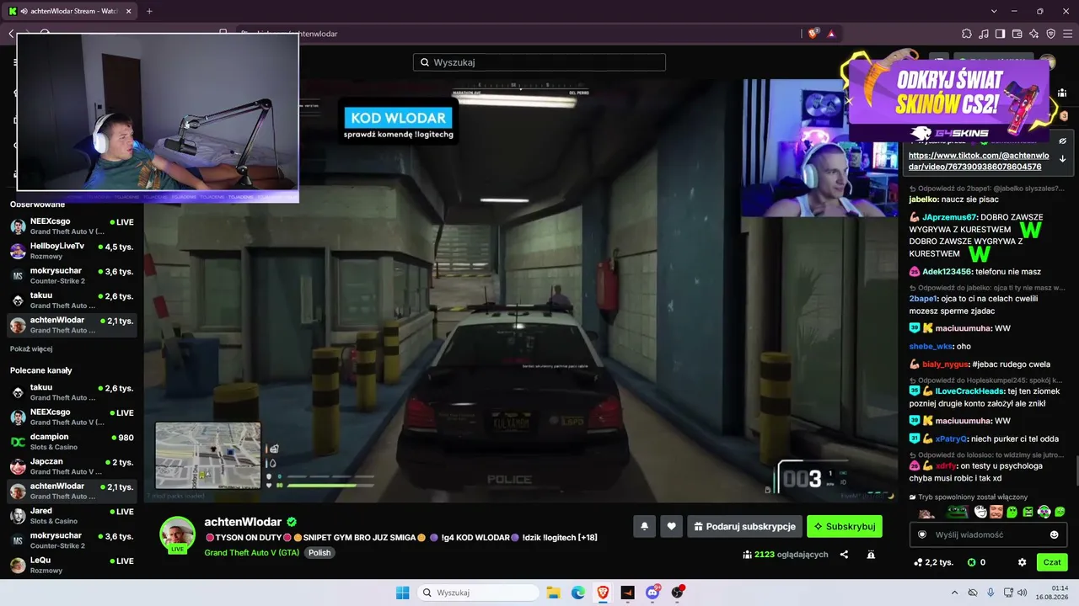Screen dimensions: 1079x606
Task: Show hidden system tray icons
Action: click(954, 593)
